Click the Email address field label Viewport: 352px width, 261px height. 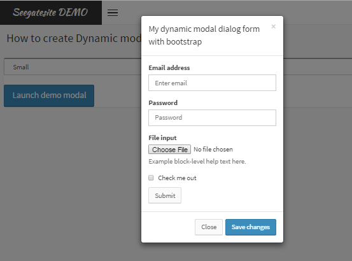tap(169, 67)
